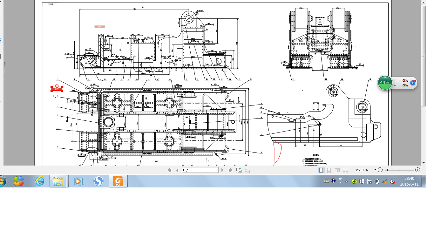Screen dimensions: 434x244
Task: Click the battery tray icon
Action: coord(377,181)
